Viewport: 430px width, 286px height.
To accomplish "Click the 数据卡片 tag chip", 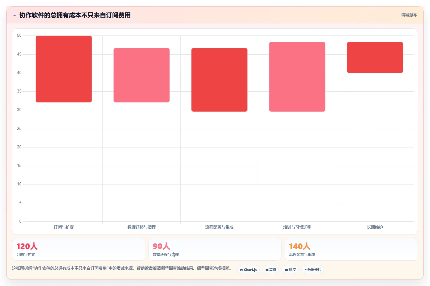I will pyautogui.click(x=313, y=270).
